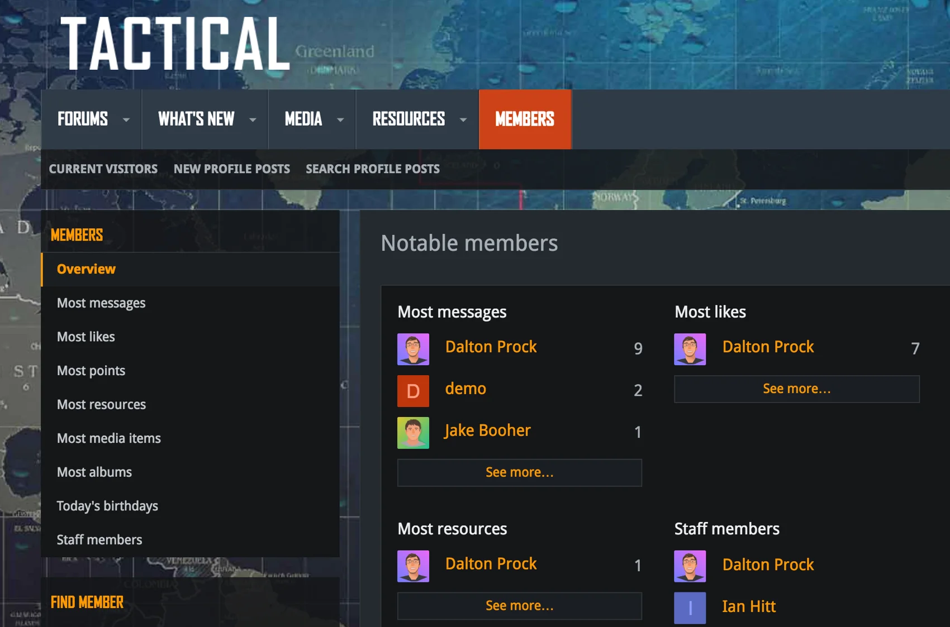The width and height of the screenshot is (950, 627).
Task: Click Dalton Prock's avatar under Most messages
Action: point(413,349)
